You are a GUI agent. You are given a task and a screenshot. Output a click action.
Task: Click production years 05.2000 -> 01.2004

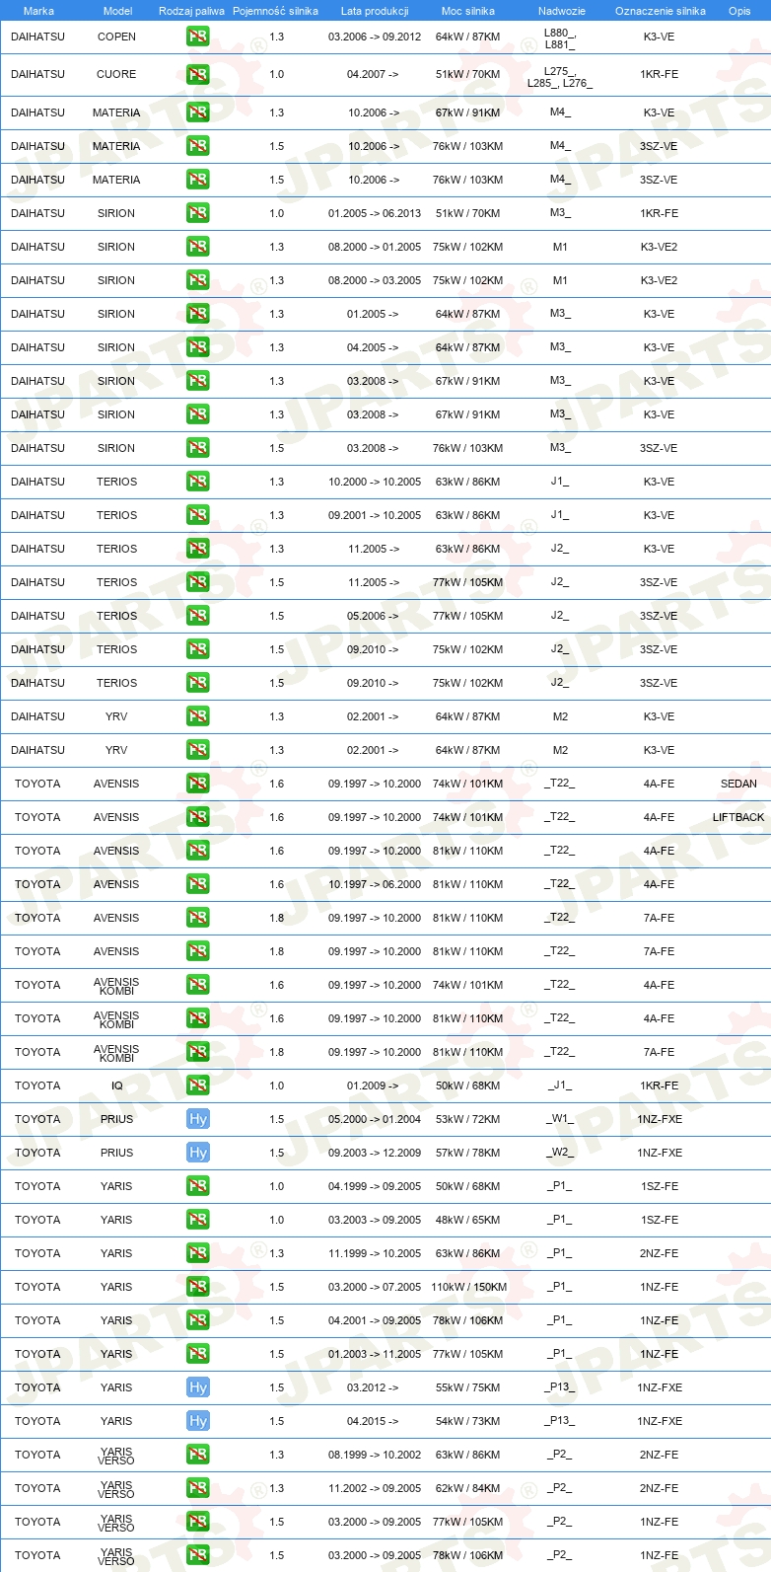click(x=375, y=1119)
